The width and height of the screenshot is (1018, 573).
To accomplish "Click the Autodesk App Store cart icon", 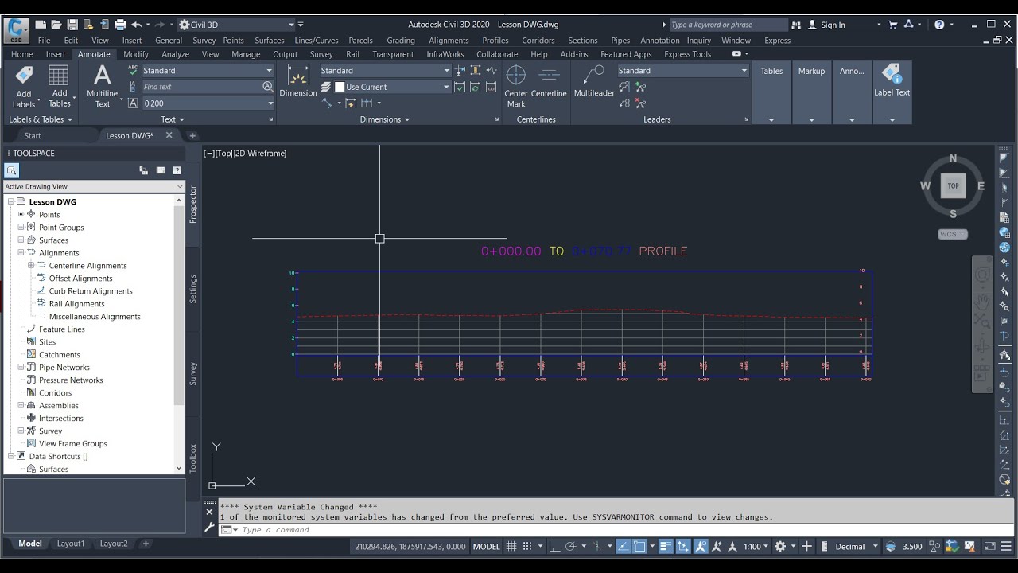I will 892,25.
